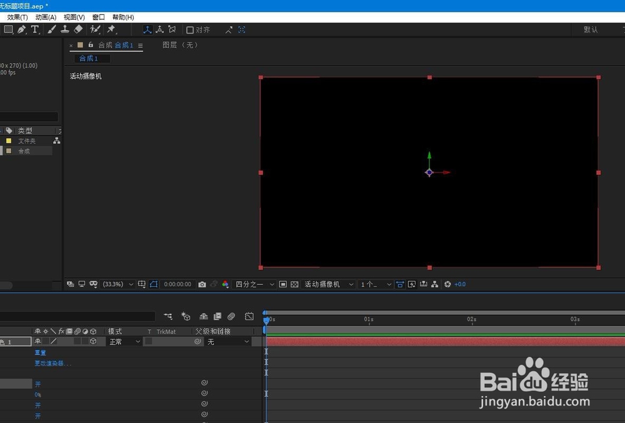Screen dimensions: 625x423
Task: Click the 重置 reset link
Action: point(40,352)
